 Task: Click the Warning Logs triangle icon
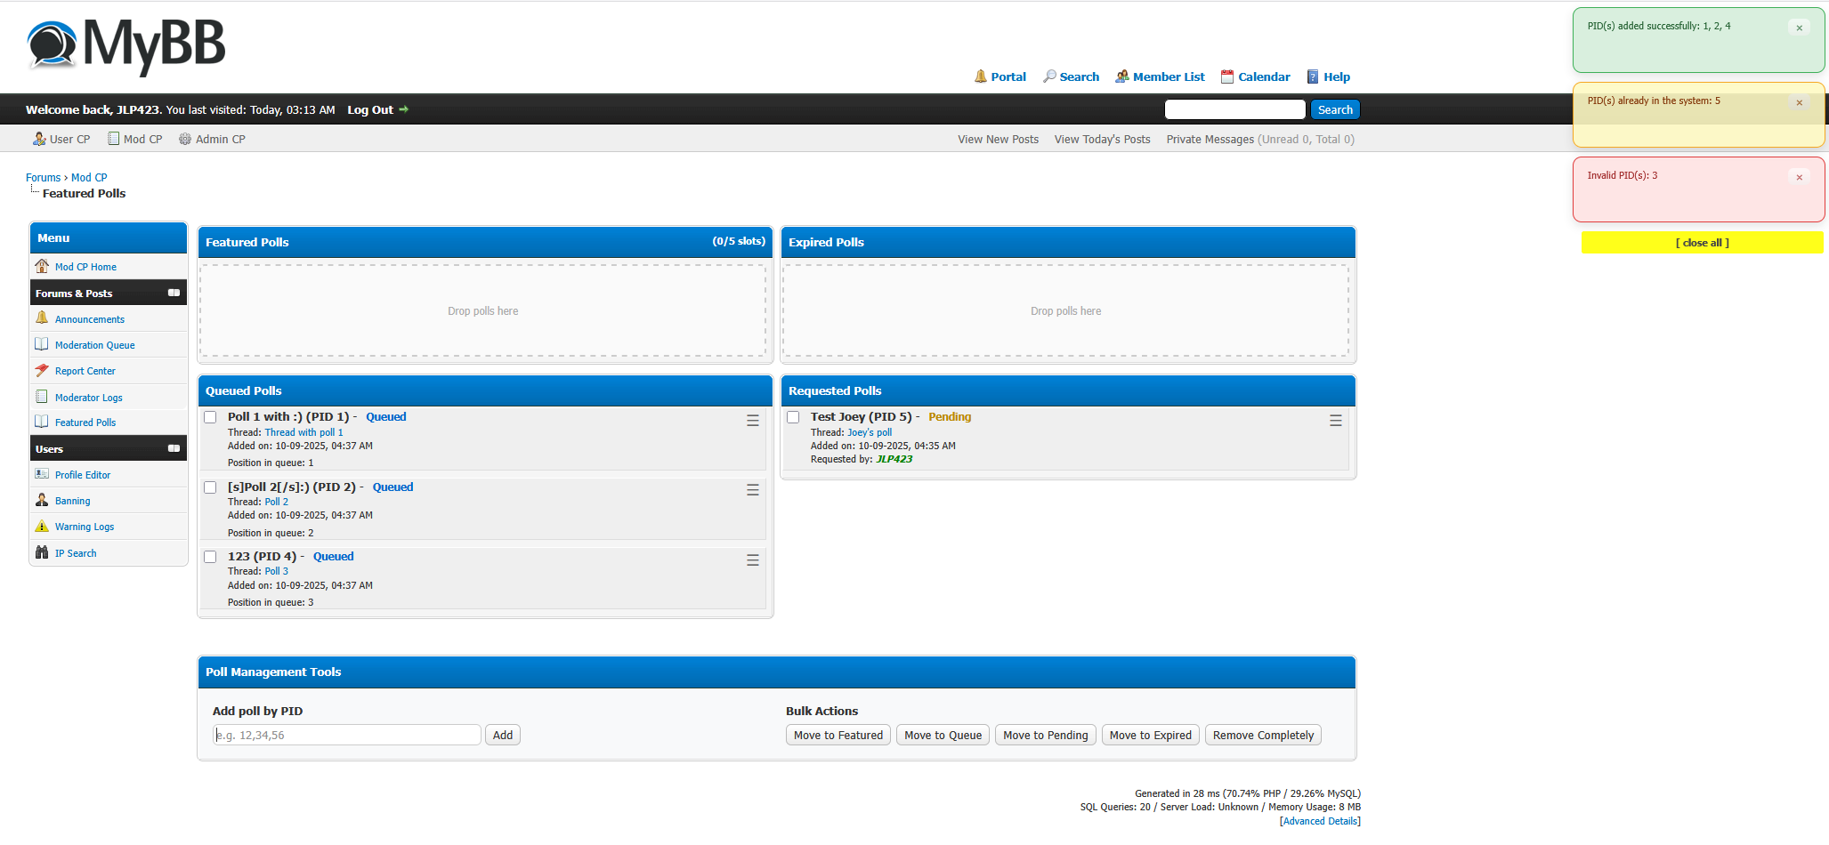(x=42, y=527)
